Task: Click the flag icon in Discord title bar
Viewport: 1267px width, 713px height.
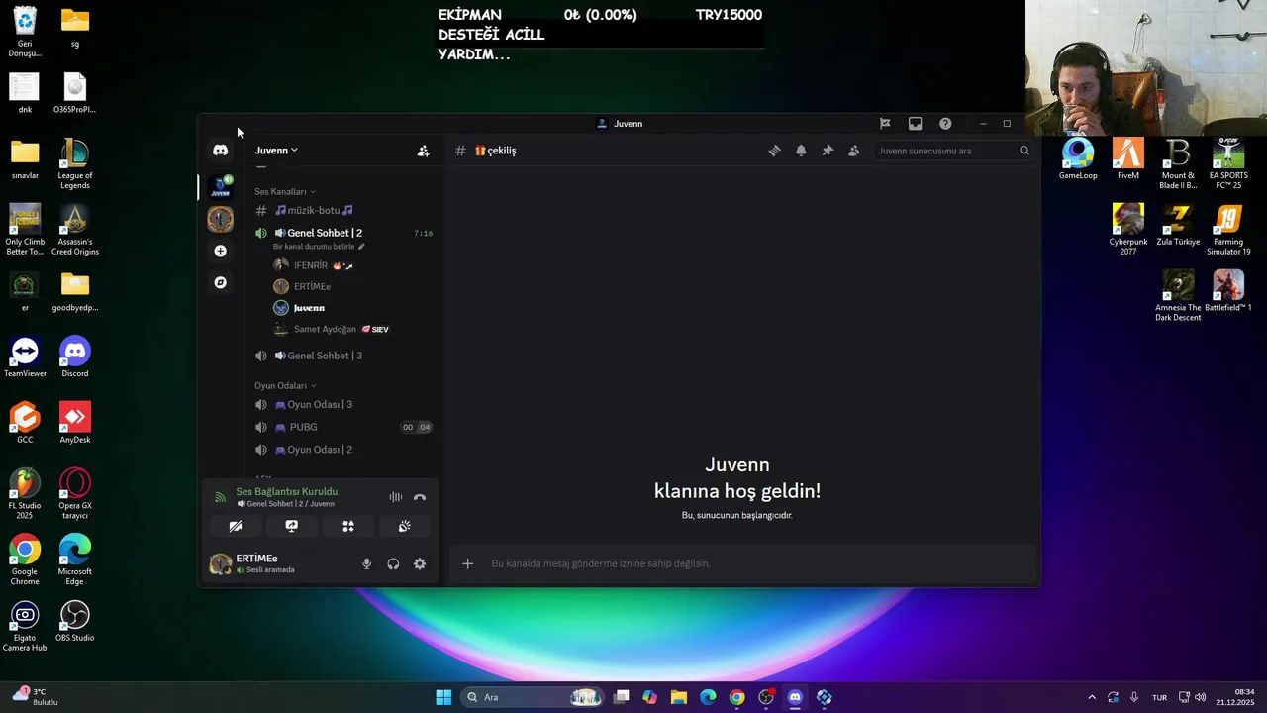Action: [x=885, y=124]
